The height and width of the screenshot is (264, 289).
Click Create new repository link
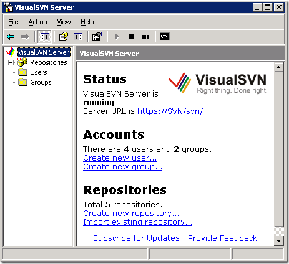click(x=131, y=214)
